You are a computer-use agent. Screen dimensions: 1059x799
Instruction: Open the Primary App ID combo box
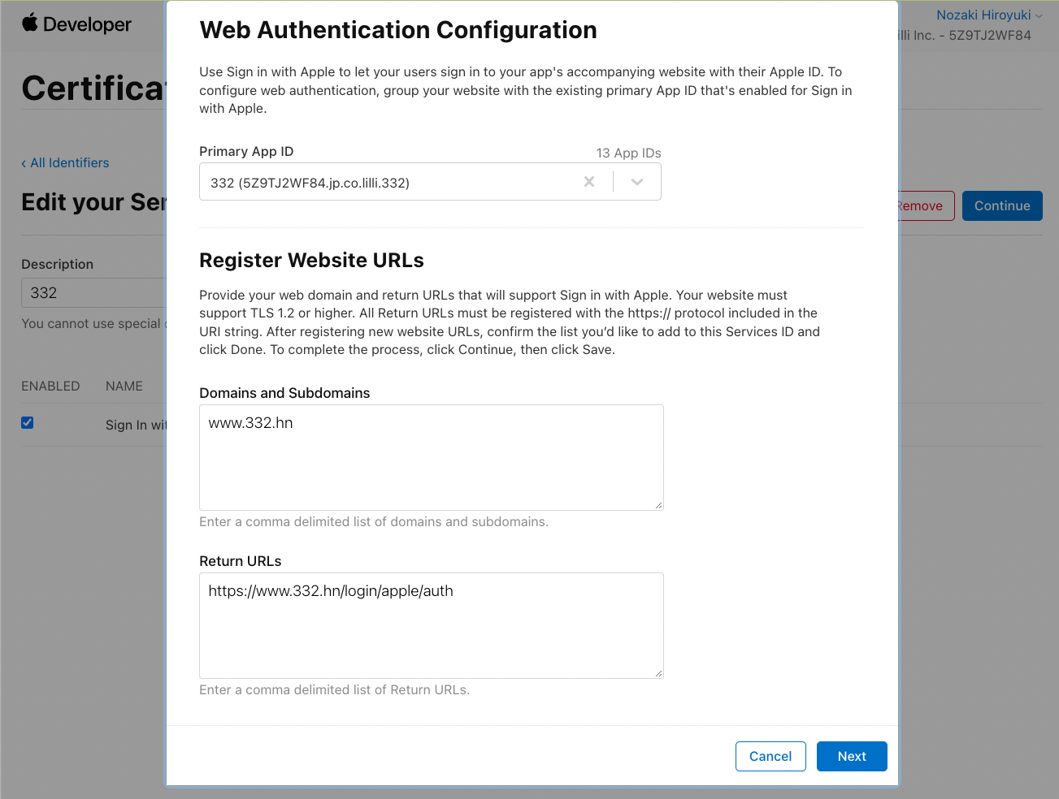(430, 182)
